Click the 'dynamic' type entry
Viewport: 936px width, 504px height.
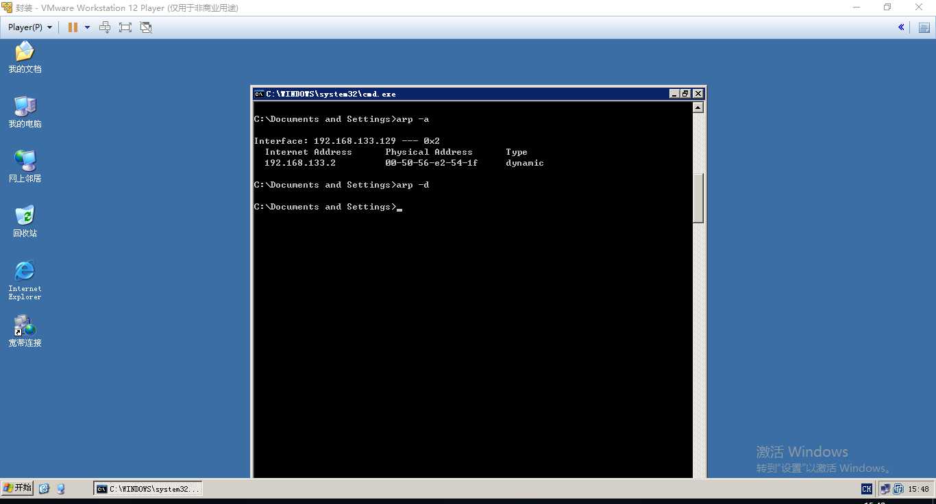(x=525, y=163)
